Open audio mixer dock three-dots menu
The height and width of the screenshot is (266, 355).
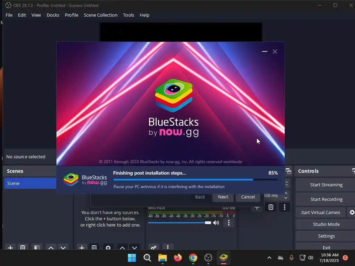point(168,247)
